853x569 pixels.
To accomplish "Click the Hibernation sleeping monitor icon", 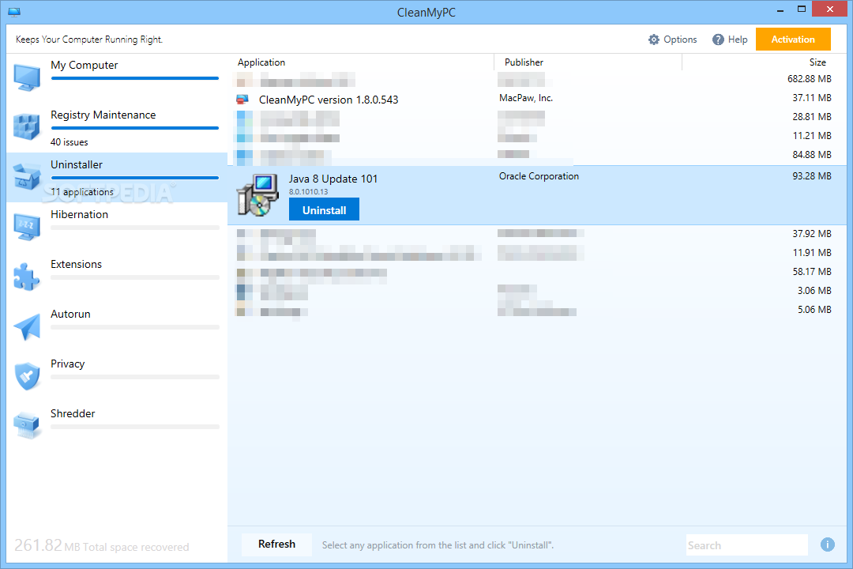I will point(27,227).
